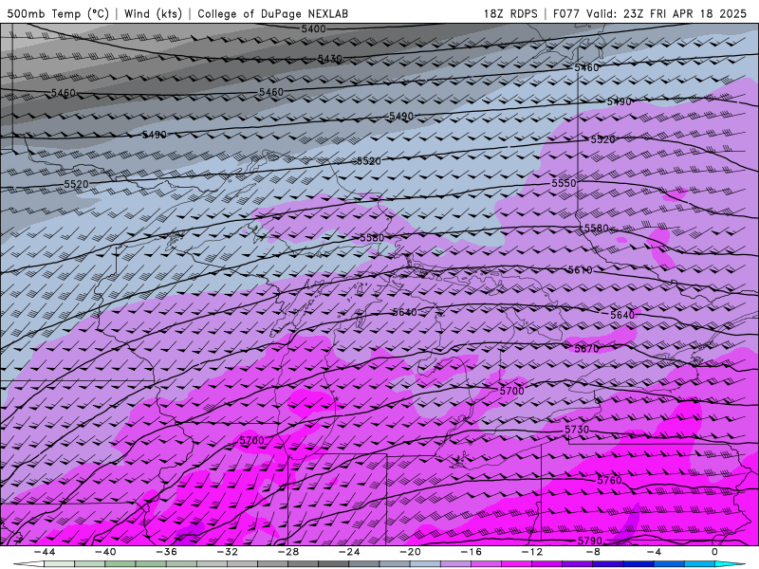Screen dimensions: 759x569
Task: Click 'College of DuPage NEXLAB' header text
Action: (272, 13)
